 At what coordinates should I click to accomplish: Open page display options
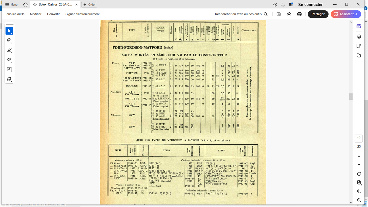tap(359, 183)
